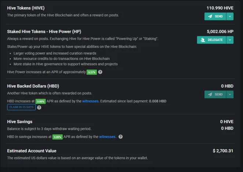Click the 3.00% badge in HBD savings line
Screen dimensions: 243x172
(x=58, y=137)
